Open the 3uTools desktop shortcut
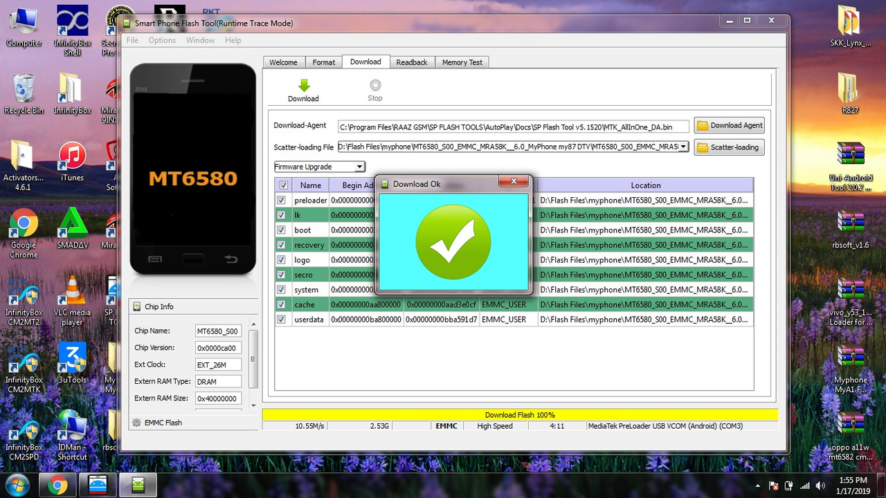 72,364
